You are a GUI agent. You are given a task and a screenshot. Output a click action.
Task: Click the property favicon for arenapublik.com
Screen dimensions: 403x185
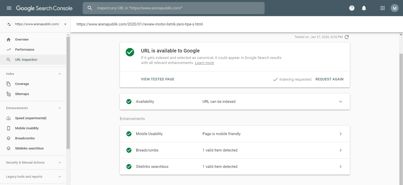pyautogui.click(x=9, y=24)
